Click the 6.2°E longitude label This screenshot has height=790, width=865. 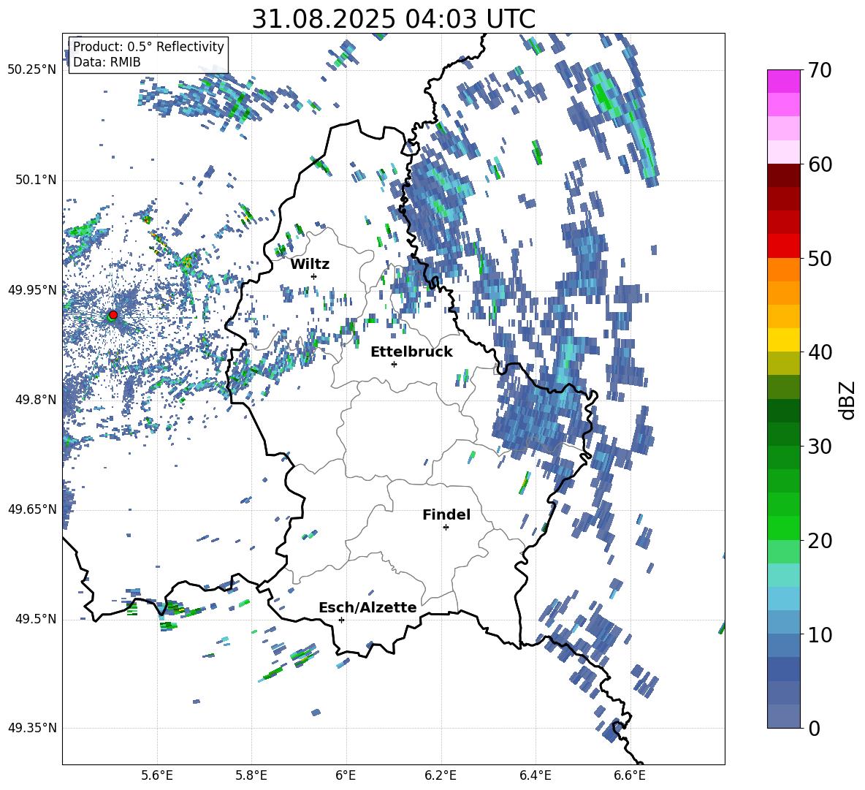pos(441,775)
